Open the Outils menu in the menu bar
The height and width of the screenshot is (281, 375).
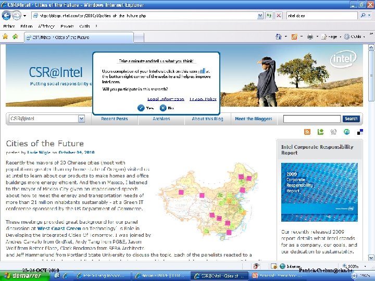pyautogui.click(x=85, y=27)
